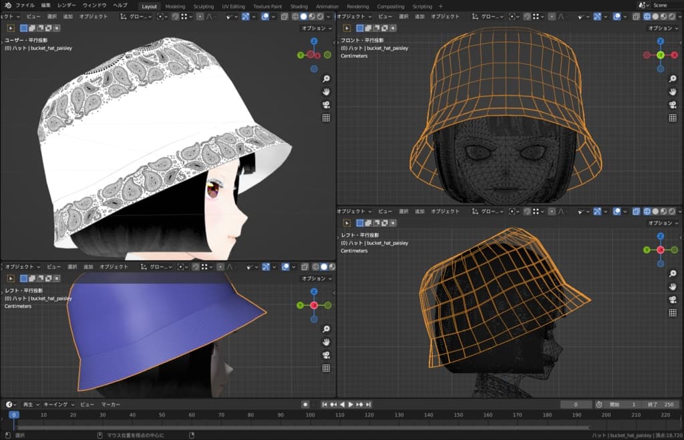Click the Blender logo in the top menu bar
This screenshot has width=684, height=440.
pos(7,6)
